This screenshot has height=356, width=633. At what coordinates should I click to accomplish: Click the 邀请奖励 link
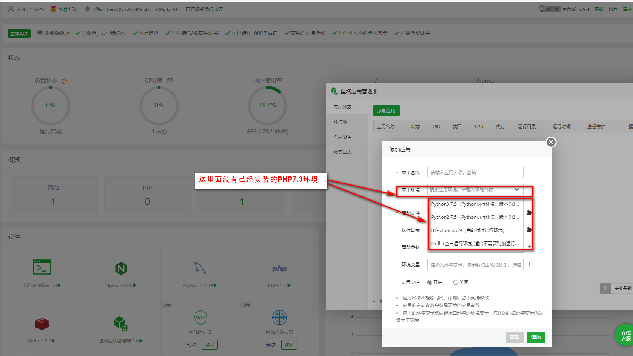point(67,9)
